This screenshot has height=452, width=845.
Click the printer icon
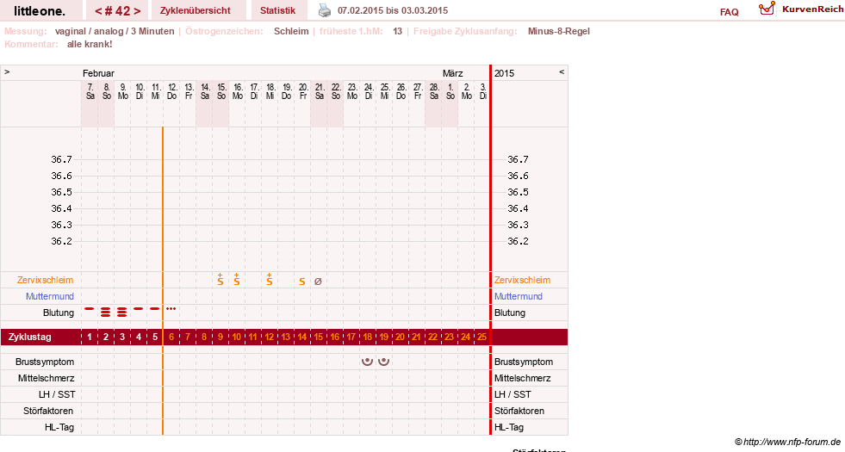click(325, 10)
